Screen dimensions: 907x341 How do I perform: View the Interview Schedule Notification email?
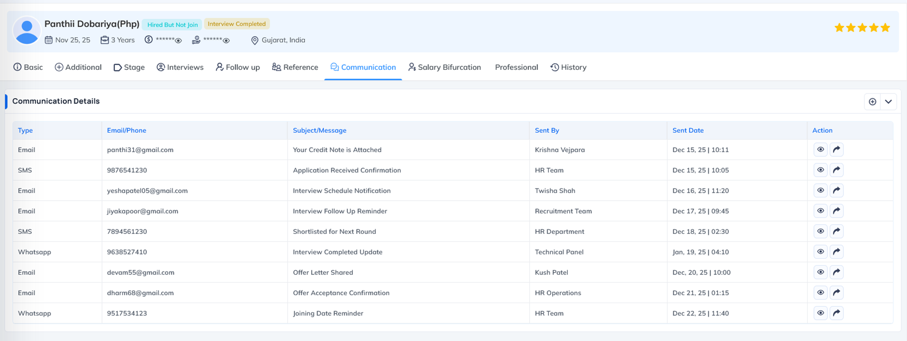821,191
